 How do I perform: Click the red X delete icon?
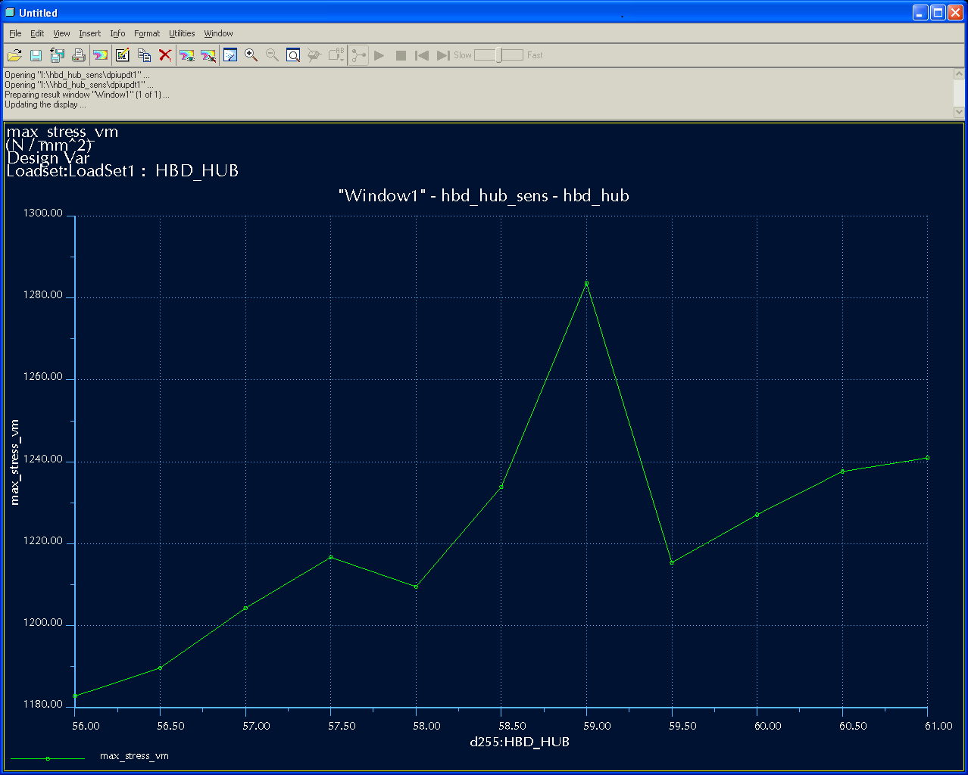click(x=165, y=55)
